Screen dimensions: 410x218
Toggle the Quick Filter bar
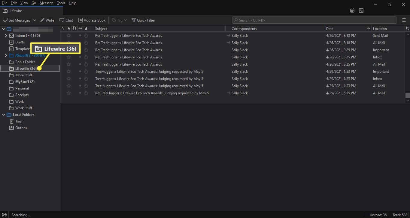pyautogui.click(x=143, y=20)
